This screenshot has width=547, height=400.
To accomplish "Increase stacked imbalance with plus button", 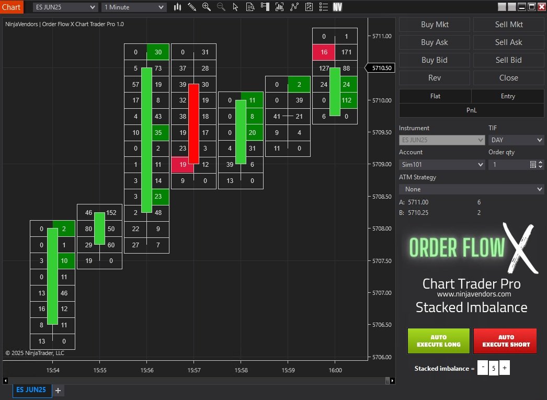I will click(505, 368).
